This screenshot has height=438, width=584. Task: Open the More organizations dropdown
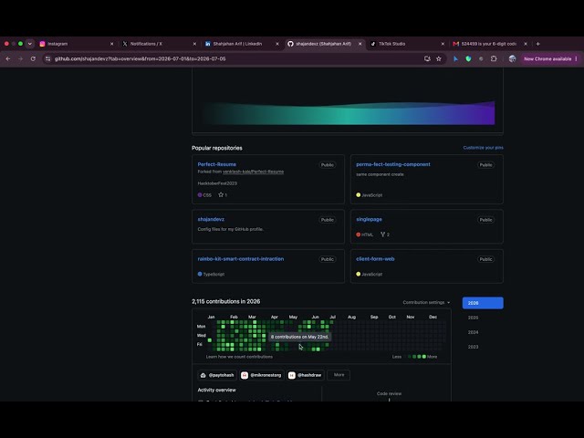coord(339,375)
